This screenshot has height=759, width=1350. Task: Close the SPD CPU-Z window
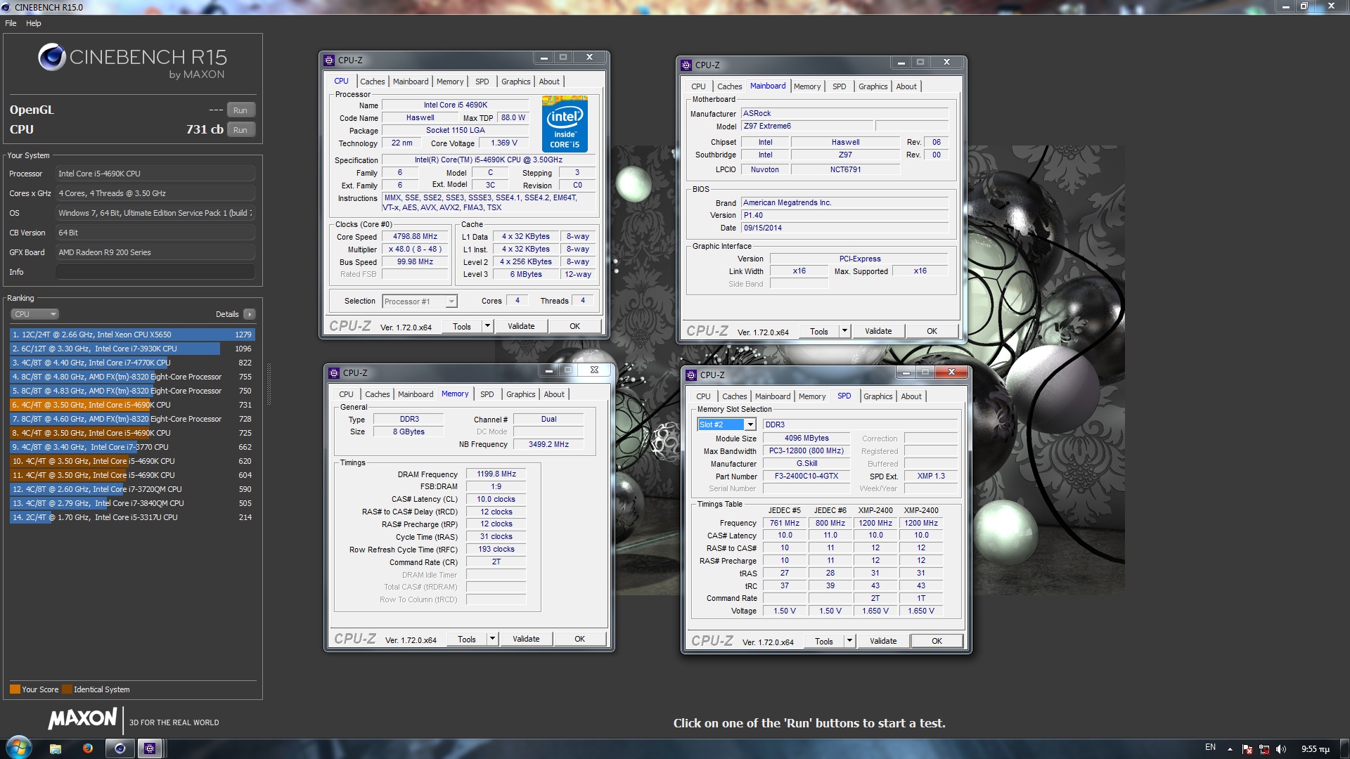(951, 372)
